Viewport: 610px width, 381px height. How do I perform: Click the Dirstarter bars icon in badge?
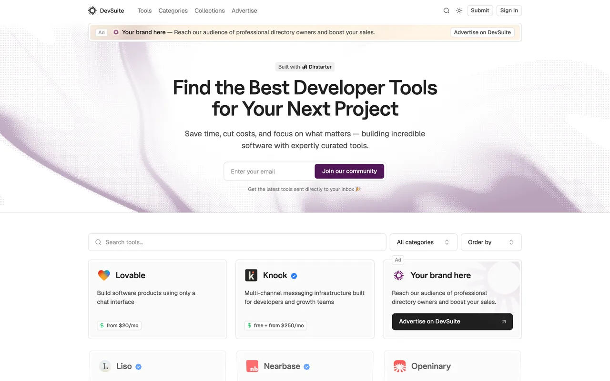pyautogui.click(x=305, y=67)
